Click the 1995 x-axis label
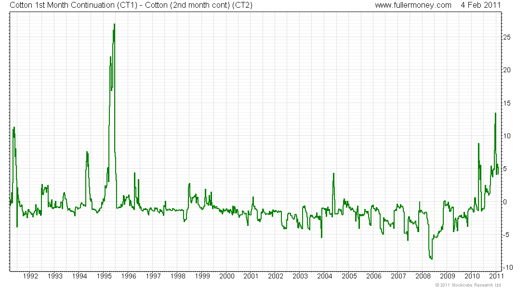530x289 pixels. (104, 276)
